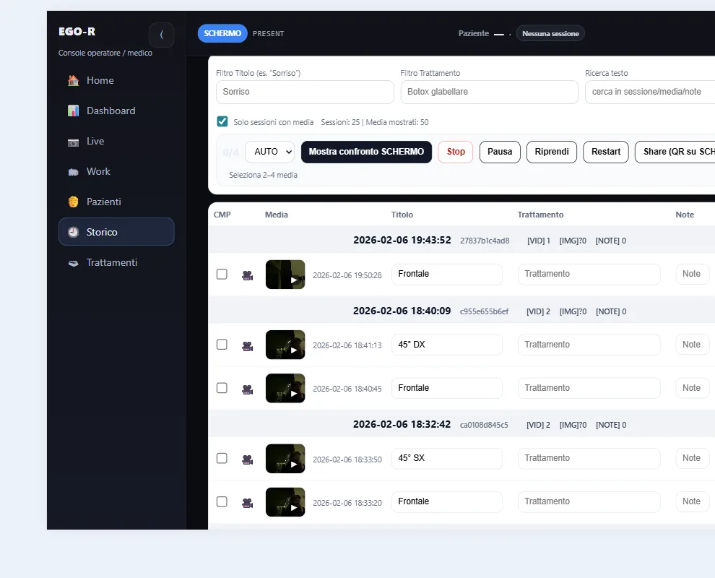Click video camera icon in 18:33:20 row
Viewport: 715px width, 578px height.
coord(248,503)
